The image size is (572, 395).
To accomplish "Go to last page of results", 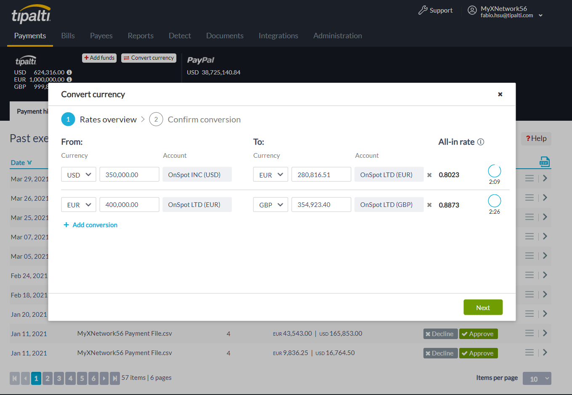I will tap(115, 378).
